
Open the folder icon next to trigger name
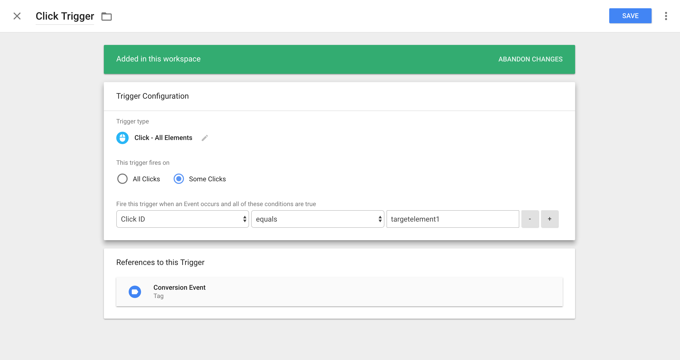point(107,16)
